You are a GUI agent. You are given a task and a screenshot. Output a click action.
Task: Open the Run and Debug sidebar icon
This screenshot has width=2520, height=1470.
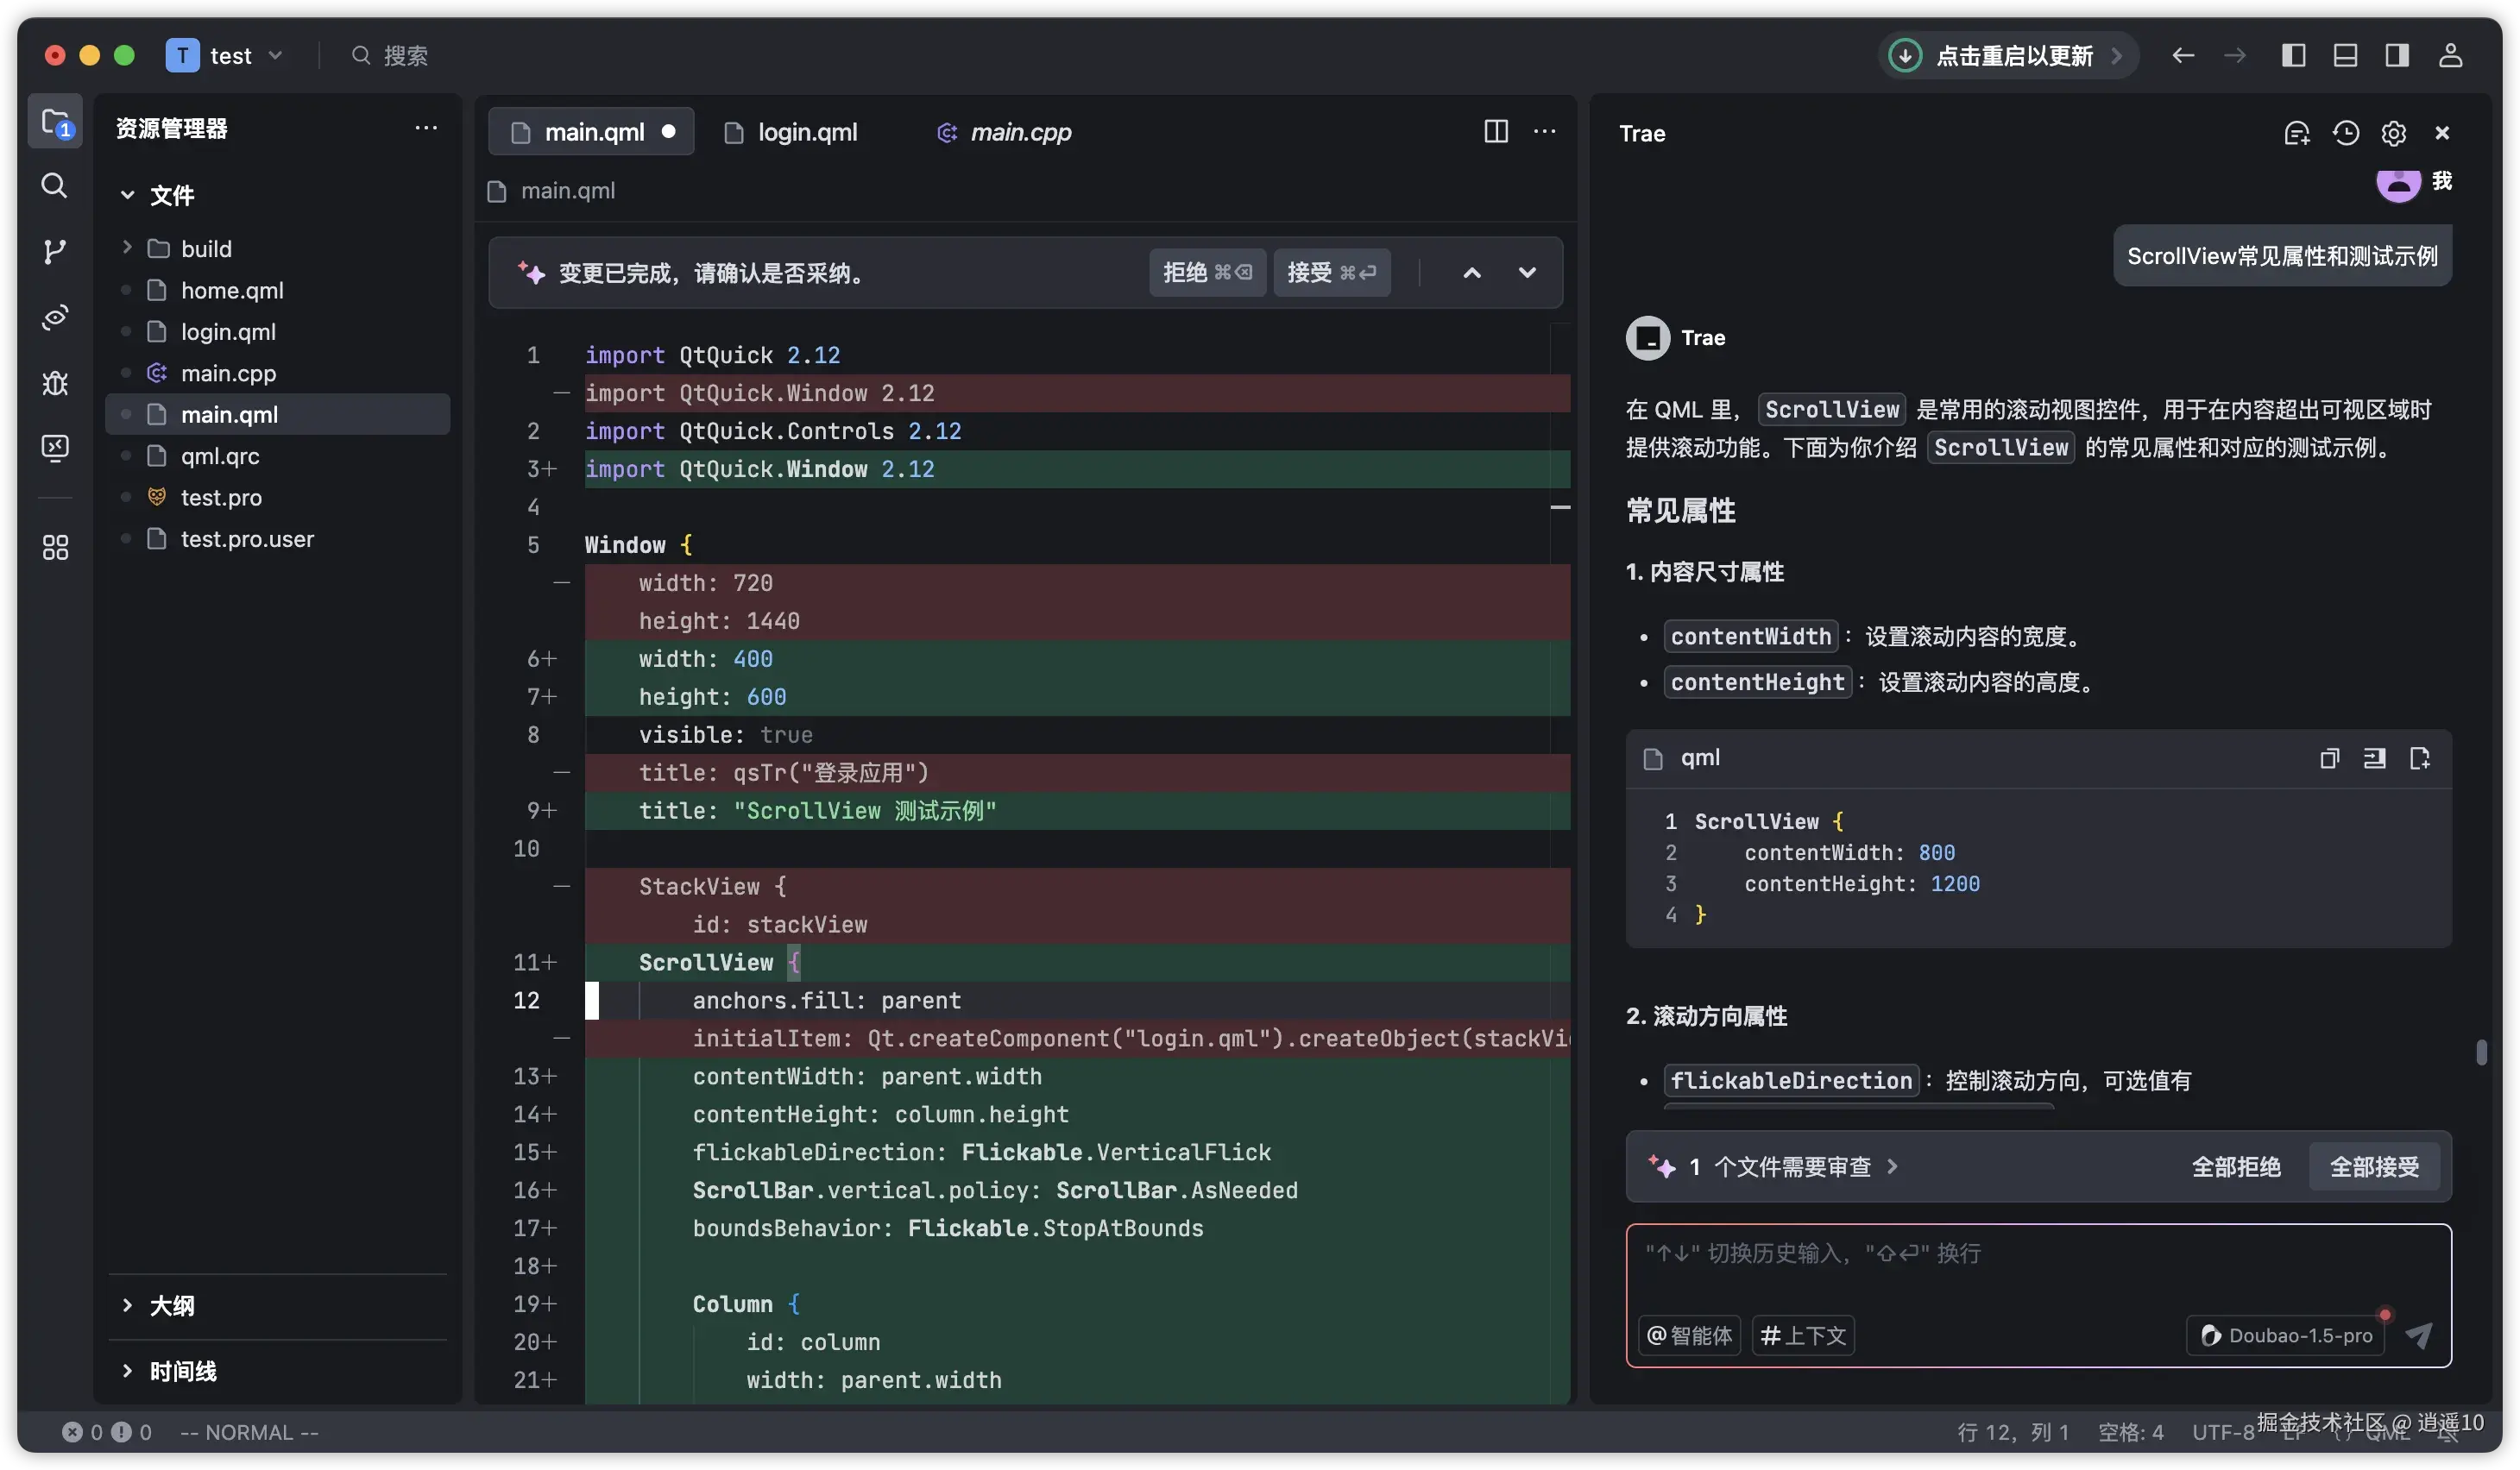point(55,383)
